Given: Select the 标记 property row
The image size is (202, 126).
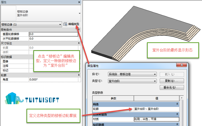Looking at the screenshot, I should [17, 70].
